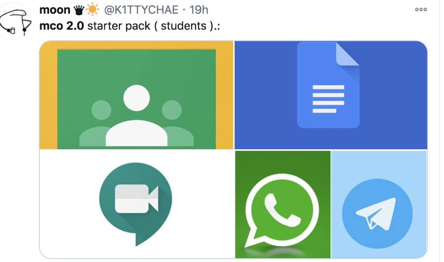
Task: Click the white text lines on Docs icon
Action: click(x=328, y=99)
